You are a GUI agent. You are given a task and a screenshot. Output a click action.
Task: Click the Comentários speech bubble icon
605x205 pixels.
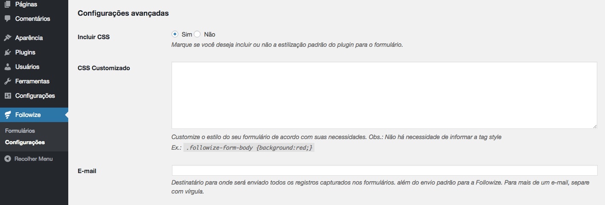7,19
